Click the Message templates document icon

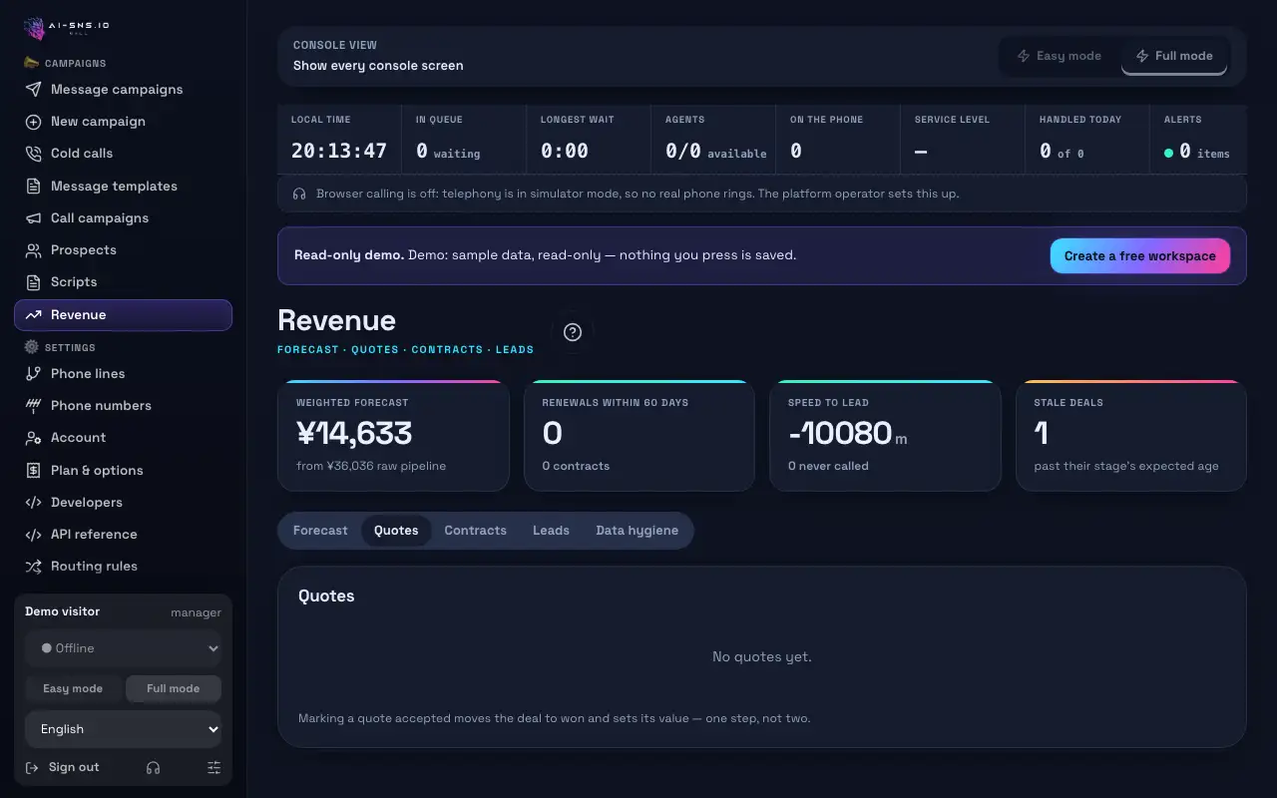(x=33, y=187)
